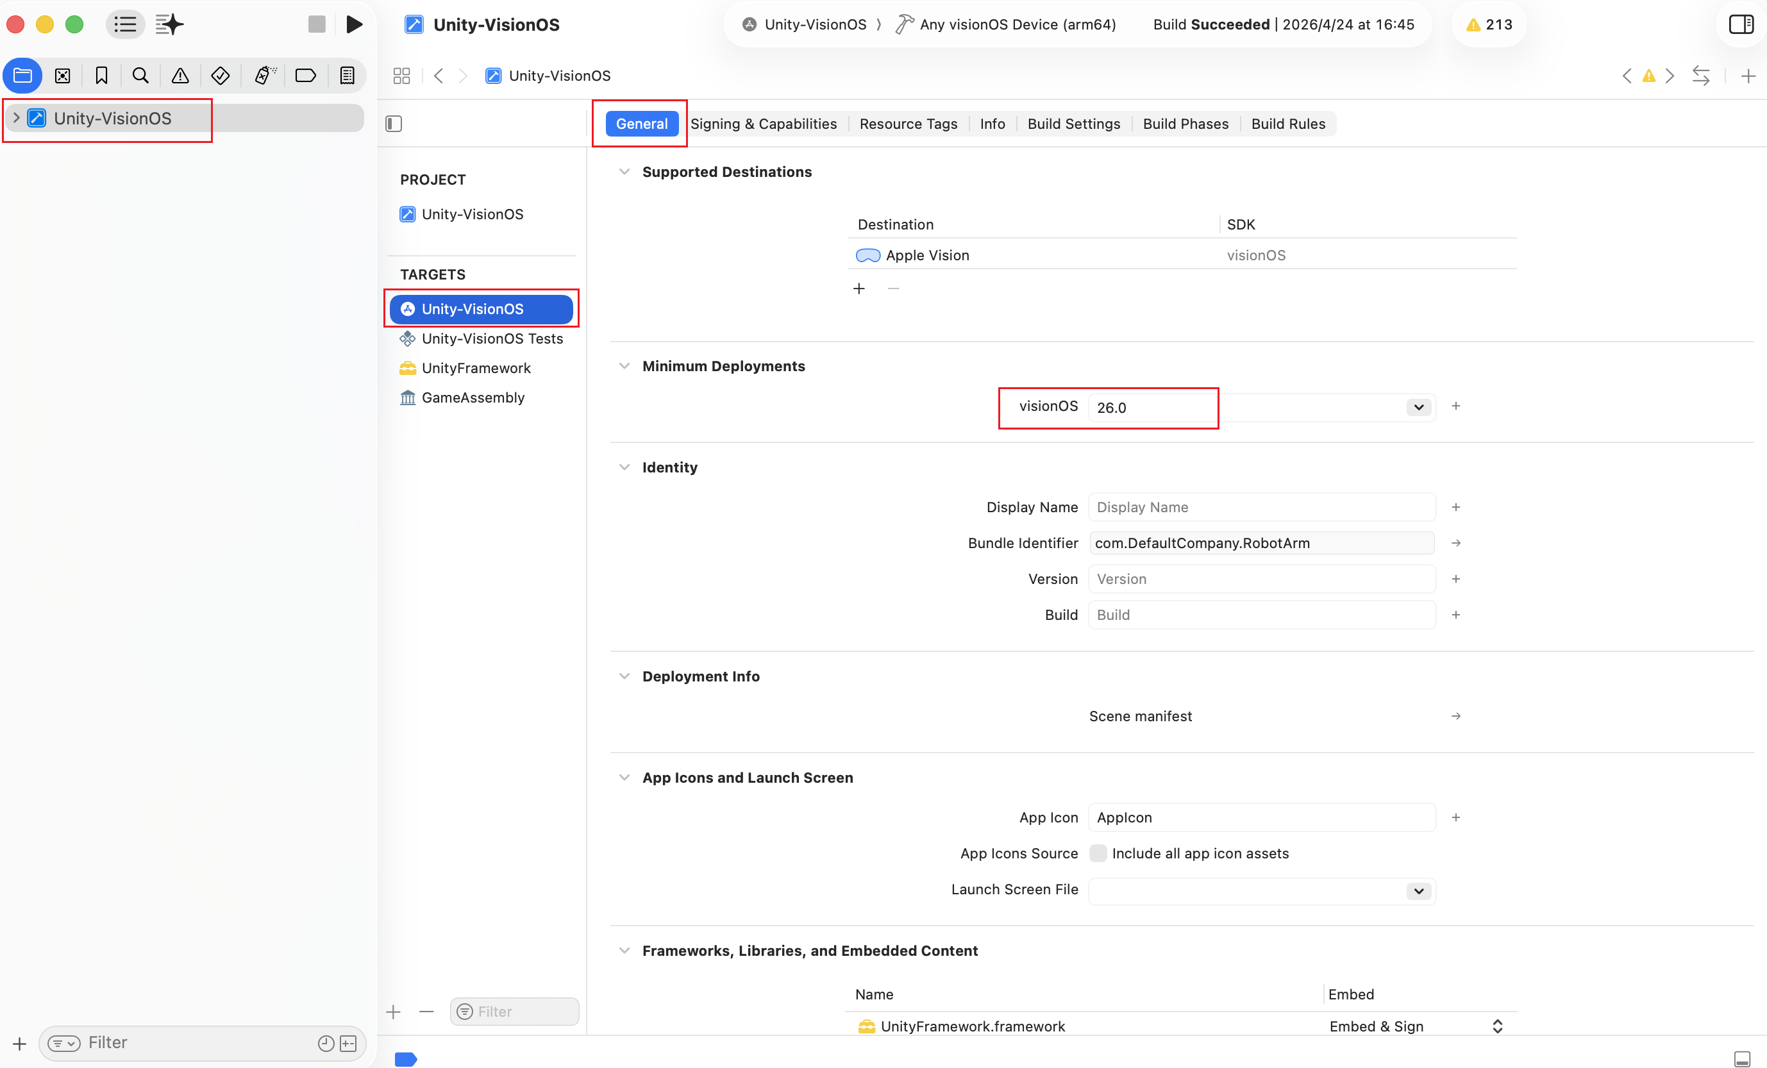Image resolution: width=1767 pixels, height=1068 pixels.
Task: Open the issue navigator warning triangle
Action: (180, 76)
